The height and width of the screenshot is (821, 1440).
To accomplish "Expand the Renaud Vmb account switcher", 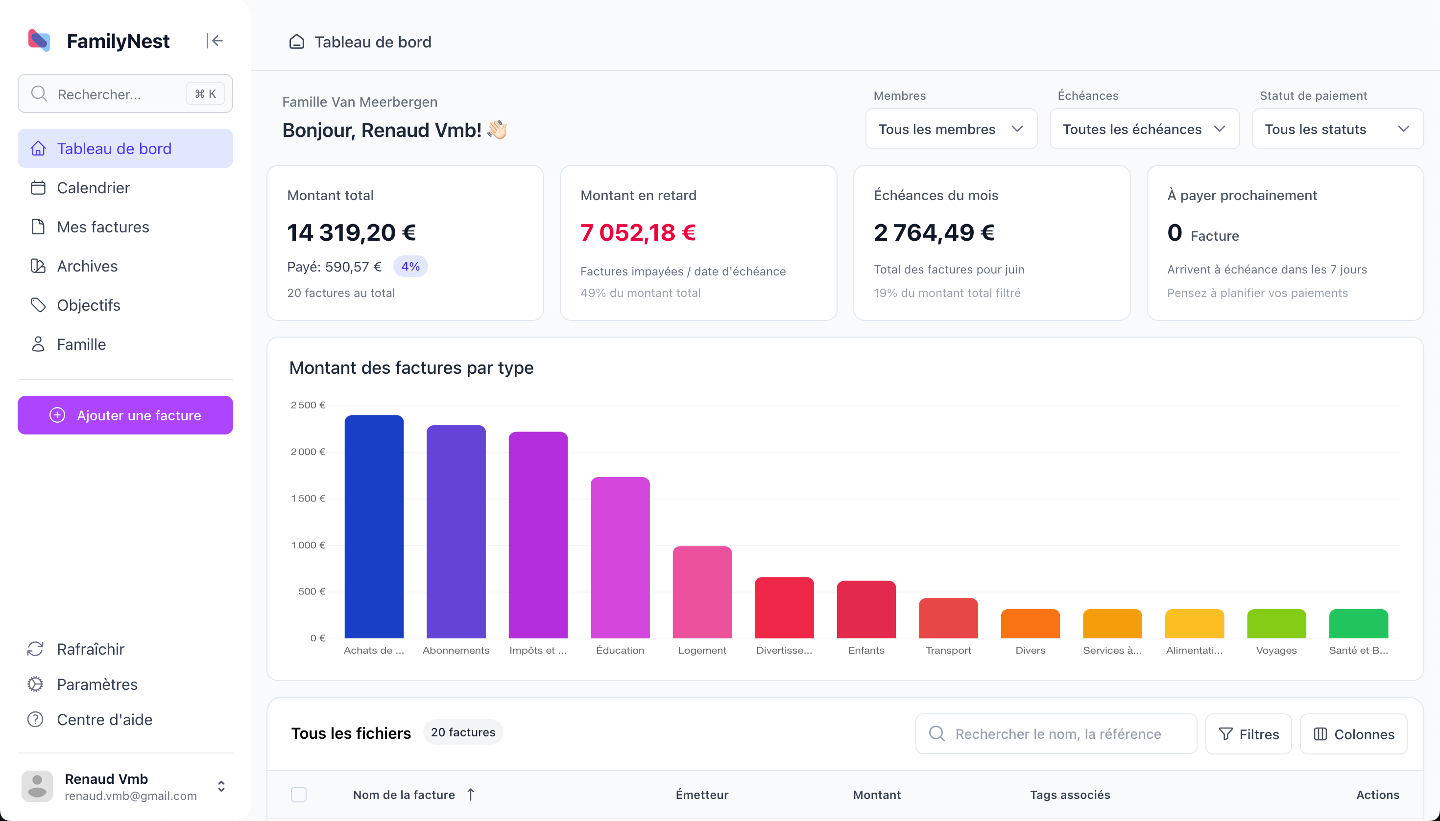I will (221, 786).
